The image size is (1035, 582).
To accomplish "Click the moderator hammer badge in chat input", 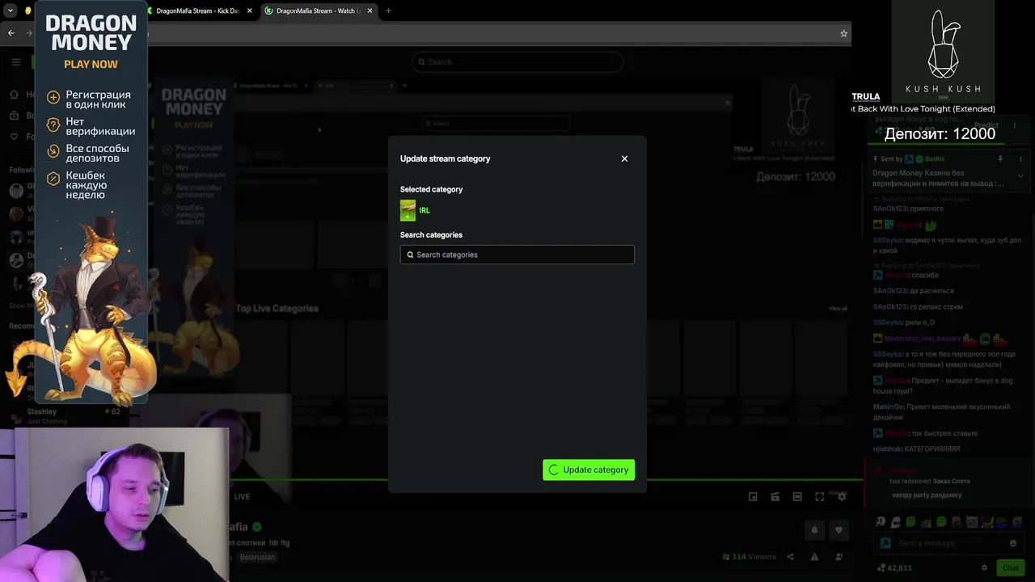I will click(x=885, y=543).
